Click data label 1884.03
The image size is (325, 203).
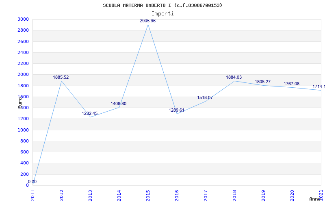pyautogui.click(x=234, y=77)
